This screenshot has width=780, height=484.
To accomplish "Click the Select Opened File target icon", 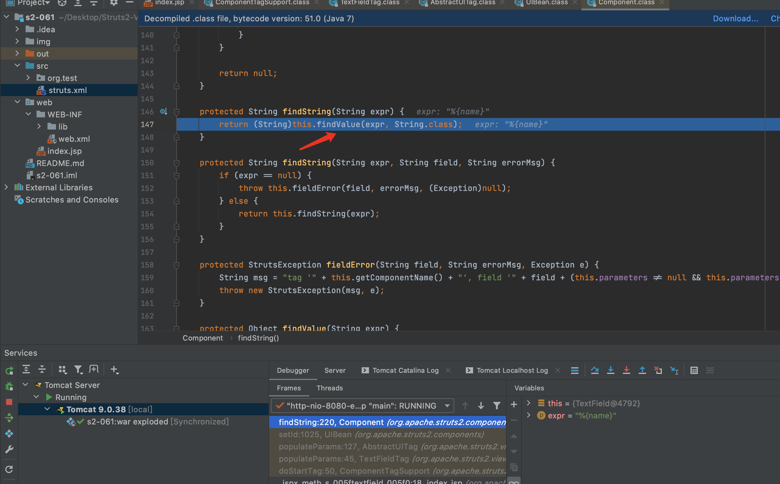I will 62,2.
